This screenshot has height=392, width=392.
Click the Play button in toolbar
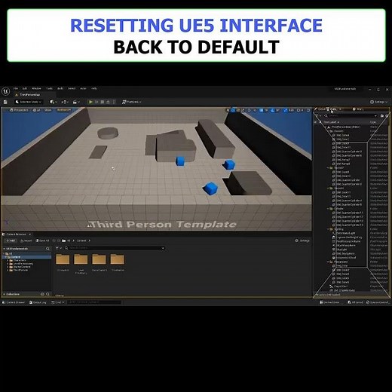[90, 102]
